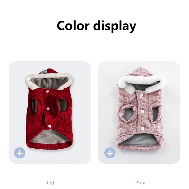The height and width of the screenshot is (189, 189).
Task: Click the plus icon on the Red card
Action: click(x=20, y=153)
